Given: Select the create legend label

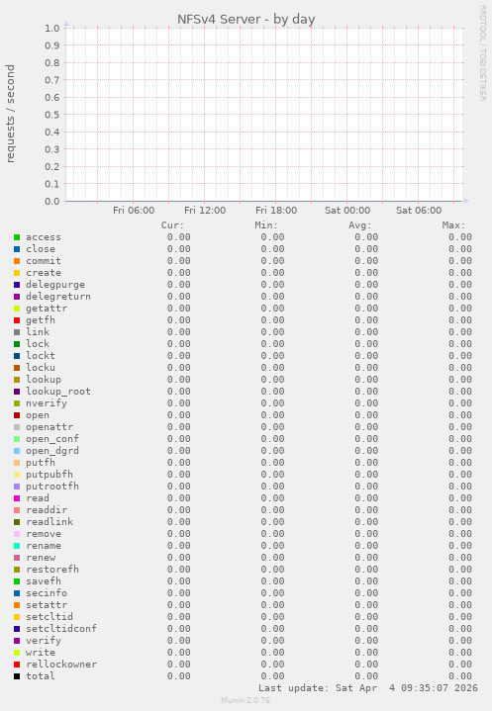Looking at the screenshot, I should 44,273.
